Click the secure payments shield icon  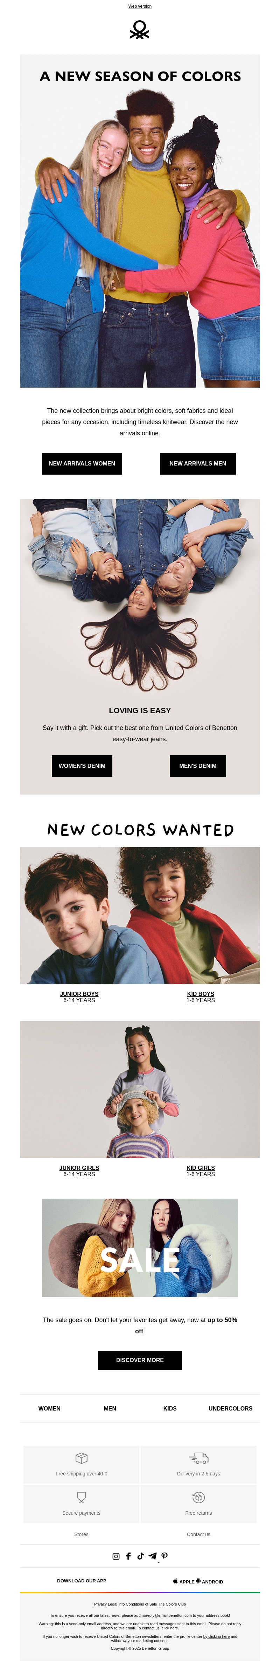82,1497
